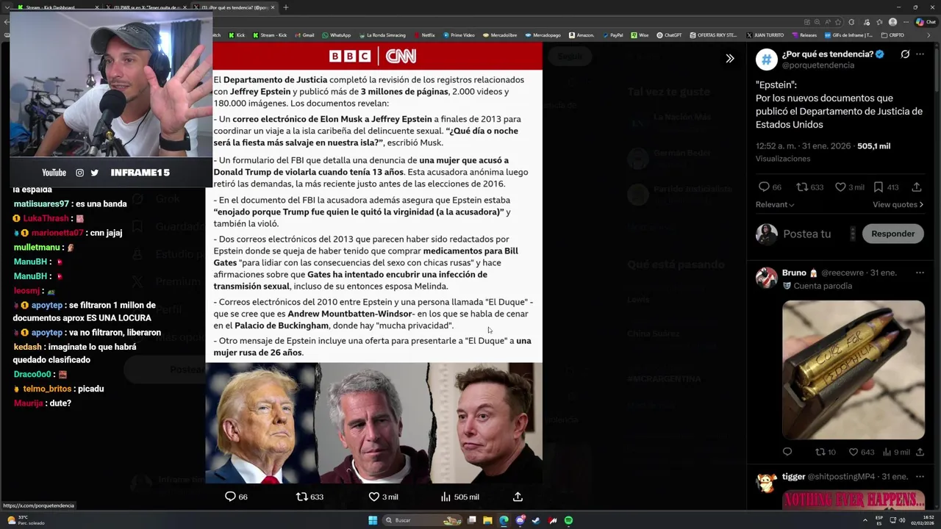Open Discord from the taskbar
The image size is (941, 529).
click(520, 520)
